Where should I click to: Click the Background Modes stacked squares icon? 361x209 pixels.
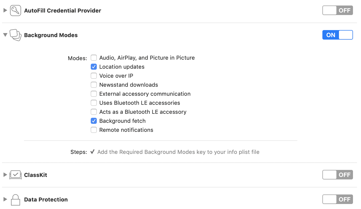click(x=15, y=35)
